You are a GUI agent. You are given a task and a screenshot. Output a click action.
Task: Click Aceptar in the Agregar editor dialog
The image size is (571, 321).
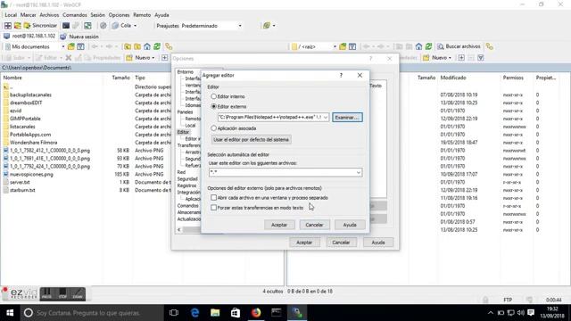pos(279,225)
